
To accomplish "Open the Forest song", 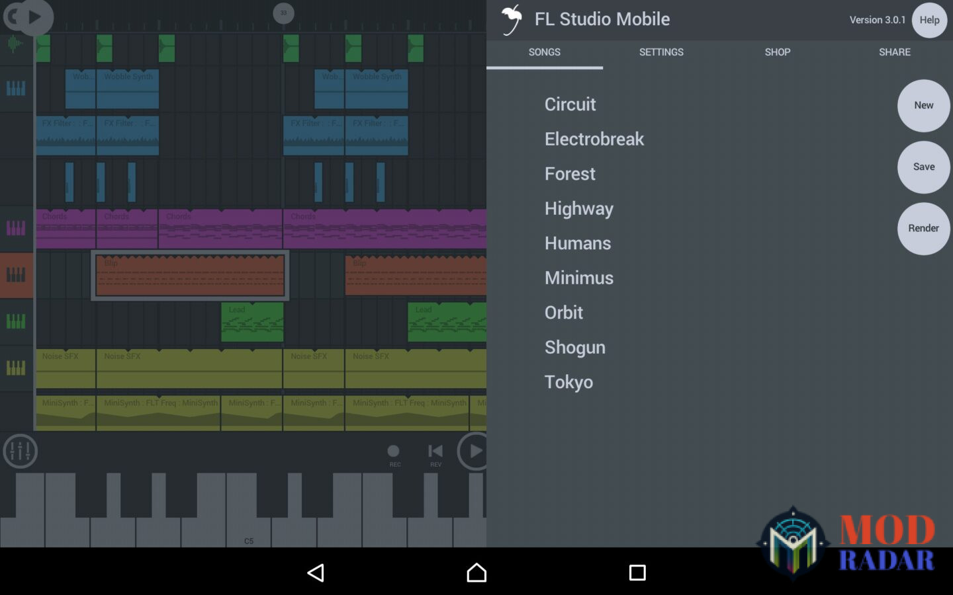I will click(x=570, y=174).
